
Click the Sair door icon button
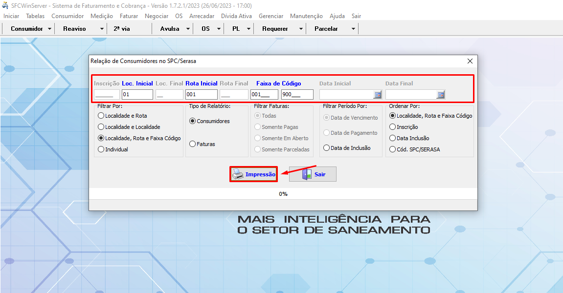point(313,174)
